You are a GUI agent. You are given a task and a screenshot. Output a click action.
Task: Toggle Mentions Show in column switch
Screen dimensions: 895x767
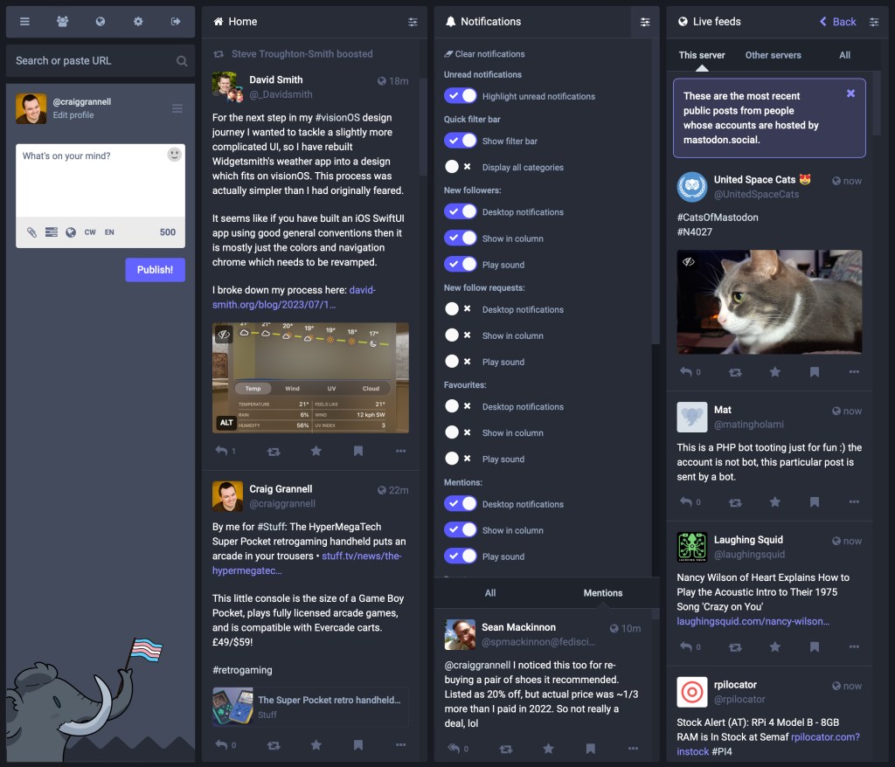[461, 529]
